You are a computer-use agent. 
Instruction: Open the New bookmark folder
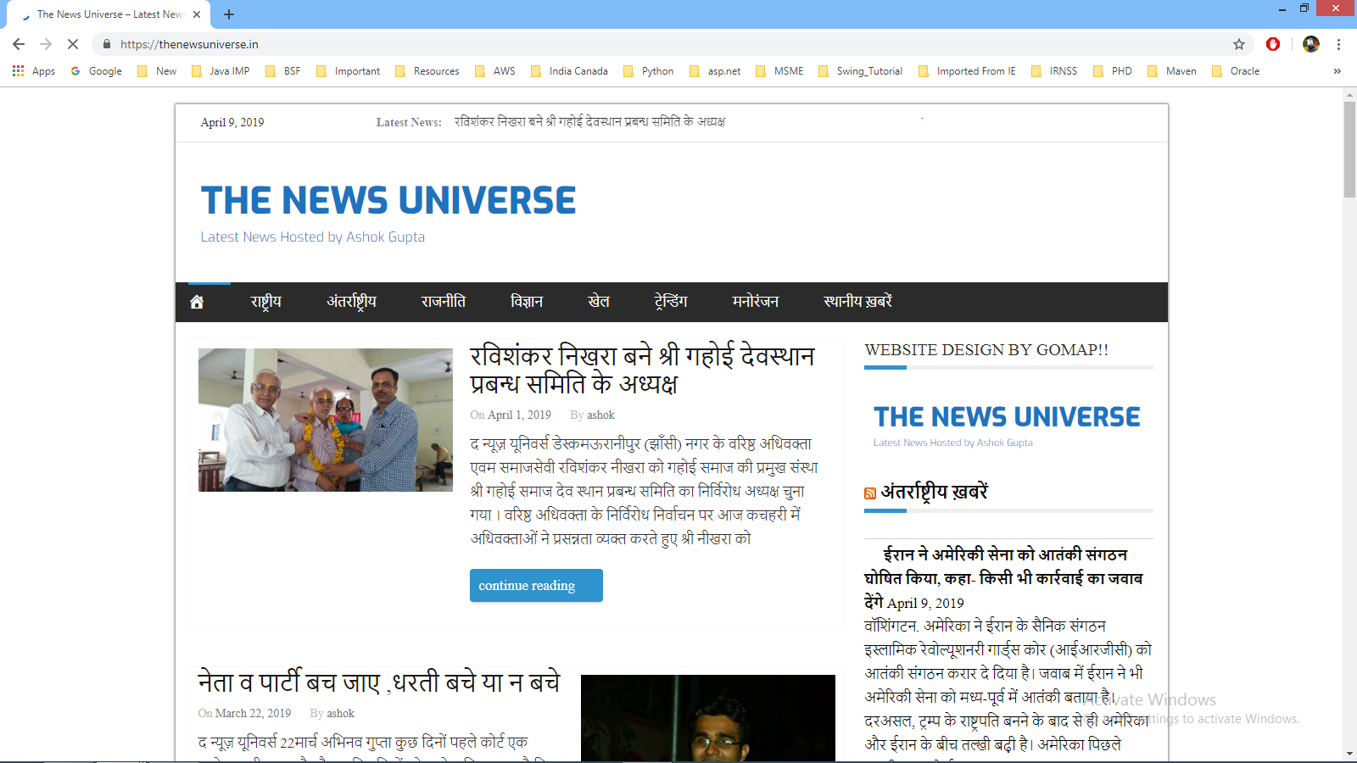pos(157,71)
